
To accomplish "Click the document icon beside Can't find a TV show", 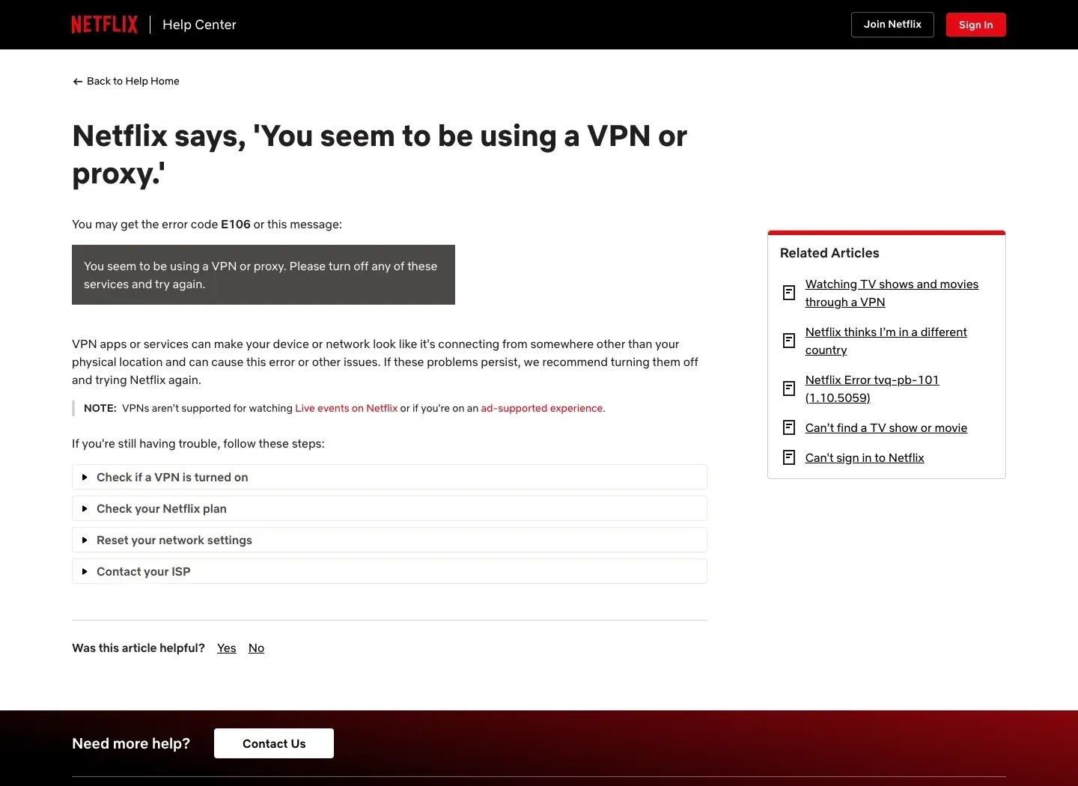I will coord(789,427).
